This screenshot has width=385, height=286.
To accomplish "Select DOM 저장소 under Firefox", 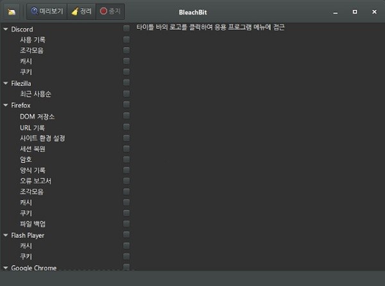I will click(37, 117).
